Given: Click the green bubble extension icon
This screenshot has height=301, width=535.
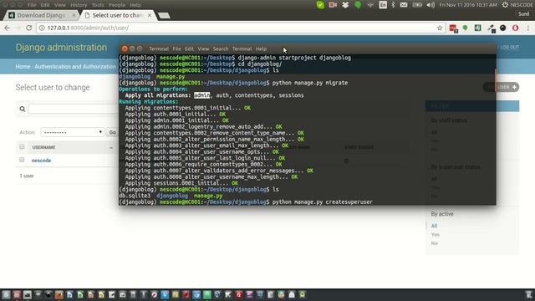Looking at the screenshot, I should click(465, 28).
